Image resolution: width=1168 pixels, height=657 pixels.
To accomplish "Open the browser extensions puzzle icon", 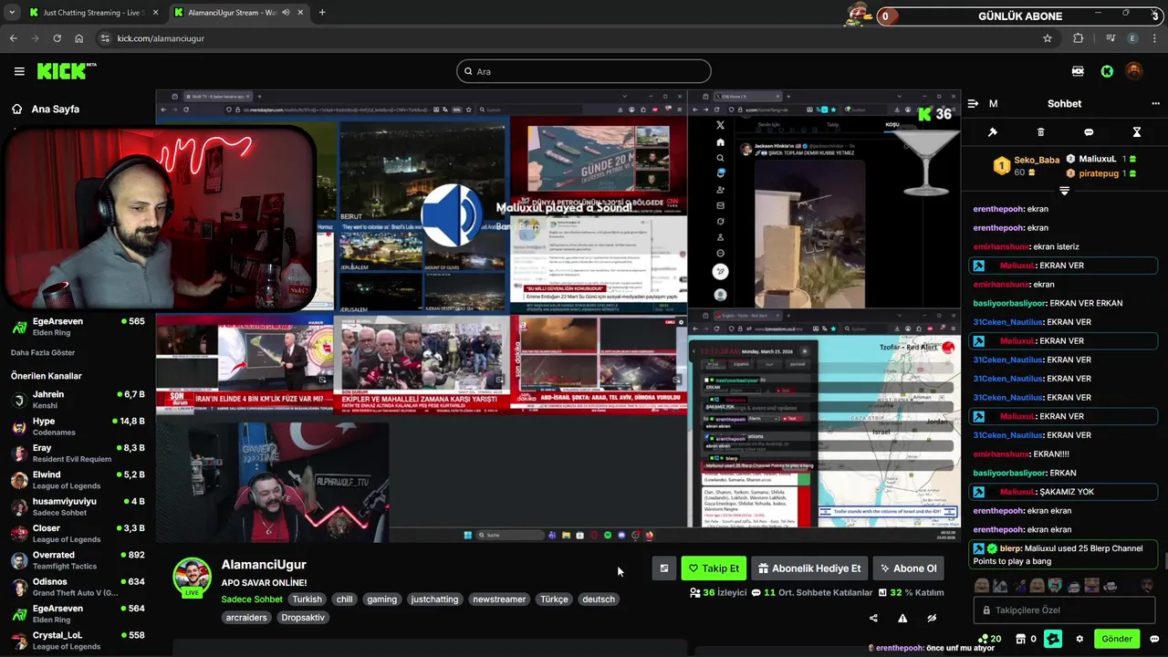I will coord(1079,38).
